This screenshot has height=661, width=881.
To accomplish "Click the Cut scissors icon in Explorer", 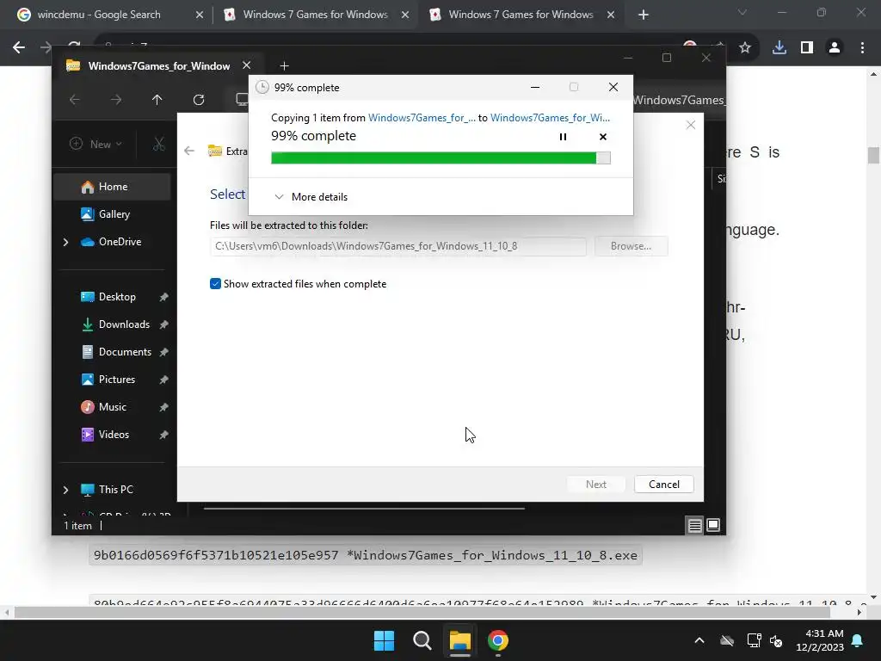I will click(159, 145).
